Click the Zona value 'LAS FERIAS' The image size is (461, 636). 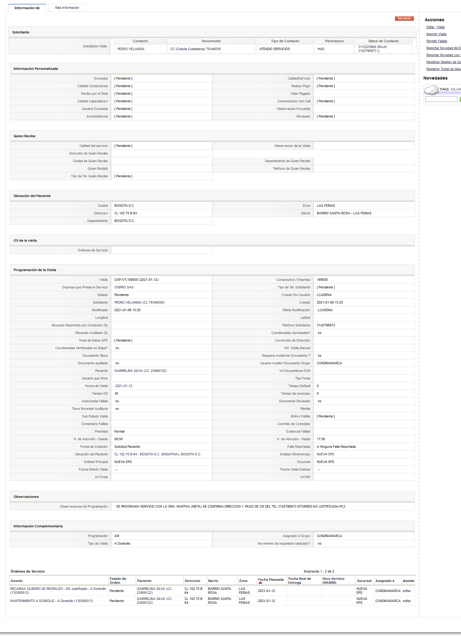tap(326, 206)
